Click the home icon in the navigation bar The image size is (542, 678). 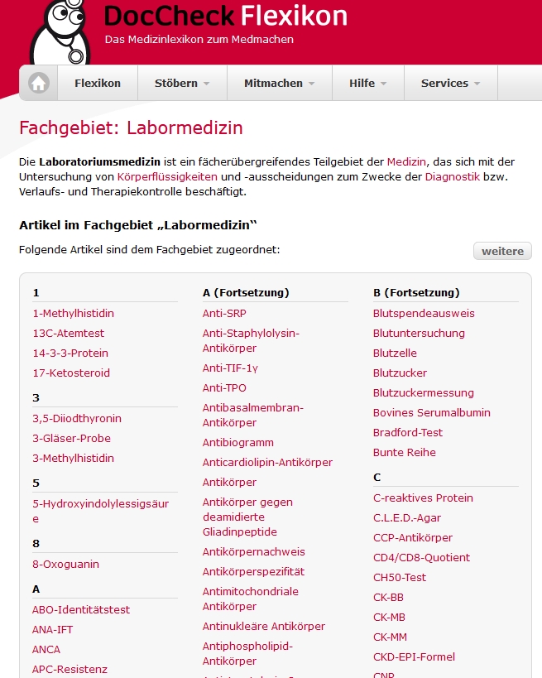pyautogui.click(x=37, y=83)
